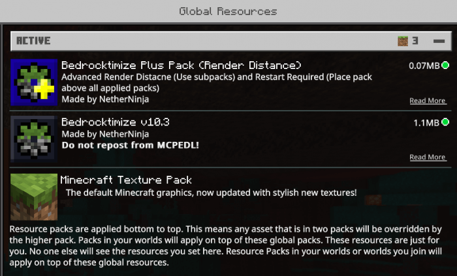Choose the Minecraft Texture Pack entry title
Viewport: 457px width, 276px height.
126,180
